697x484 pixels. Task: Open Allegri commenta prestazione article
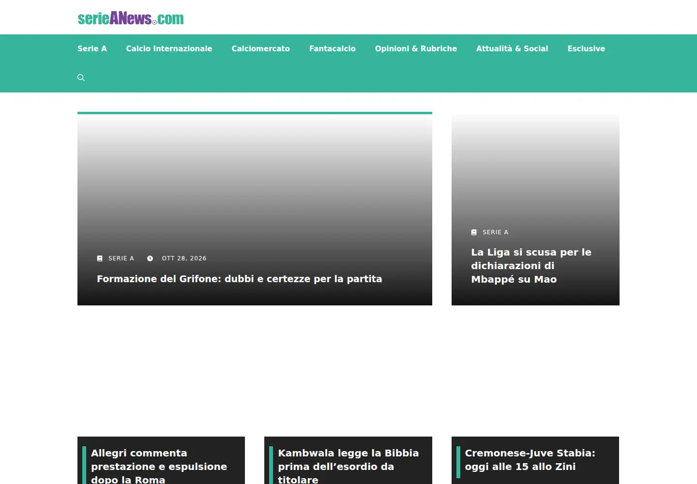point(159,466)
